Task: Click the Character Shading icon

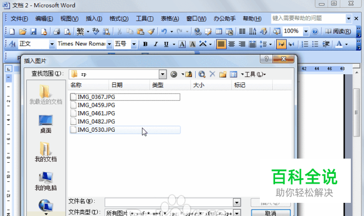Action: point(193,44)
